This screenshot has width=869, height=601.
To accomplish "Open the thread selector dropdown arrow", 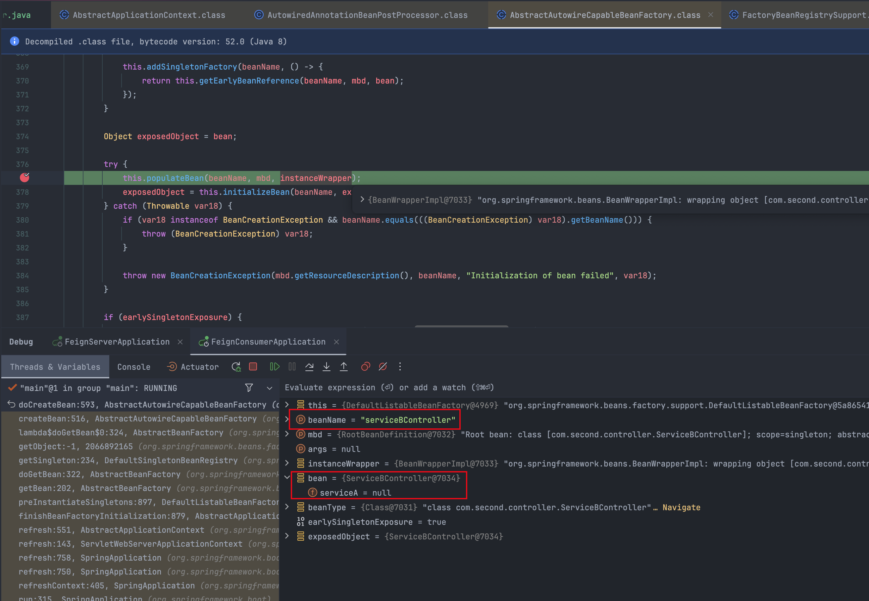I will point(270,388).
